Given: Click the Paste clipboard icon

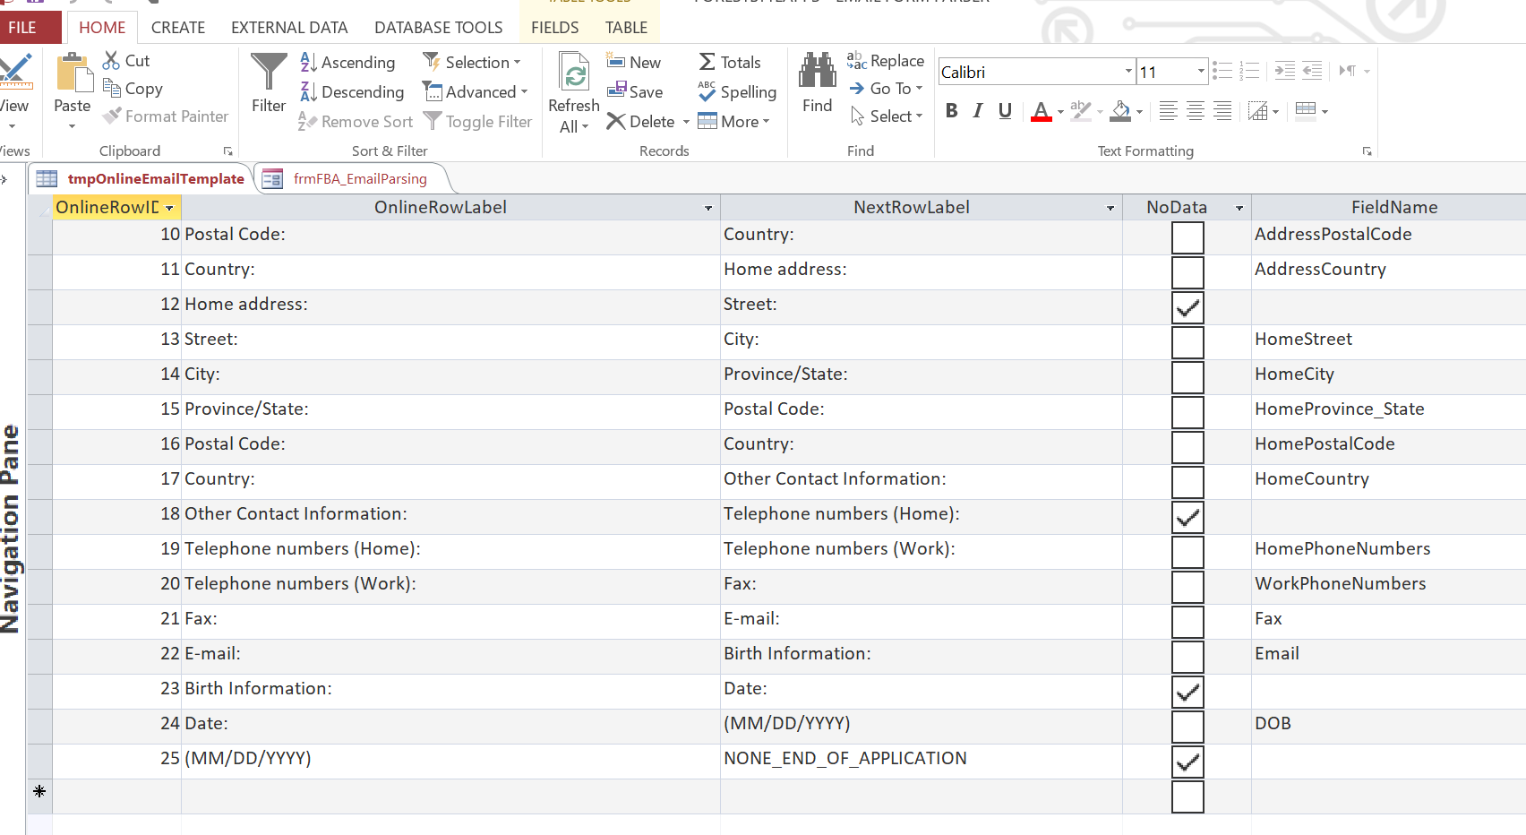Looking at the screenshot, I should coord(73,73).
